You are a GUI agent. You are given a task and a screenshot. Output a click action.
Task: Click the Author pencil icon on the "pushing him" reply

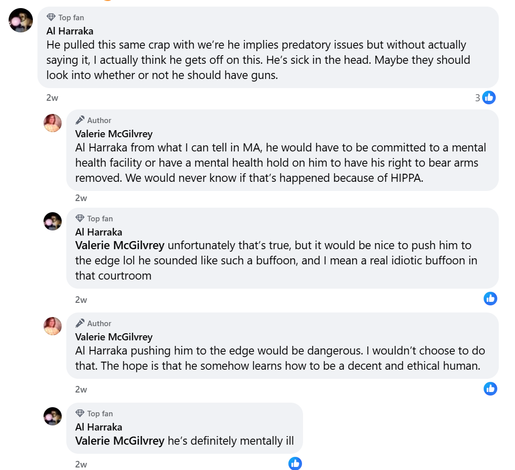pyautogui.click(x=80, y=323)
